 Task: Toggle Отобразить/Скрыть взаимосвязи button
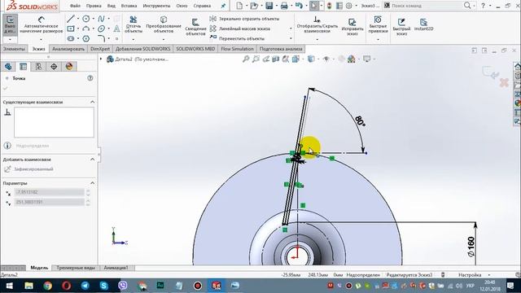click(x=317, y=24)
